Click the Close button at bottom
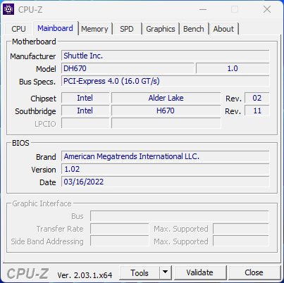The width and height of the screenshot is (284, 283). pyautogui.click(x=254, y=272)
